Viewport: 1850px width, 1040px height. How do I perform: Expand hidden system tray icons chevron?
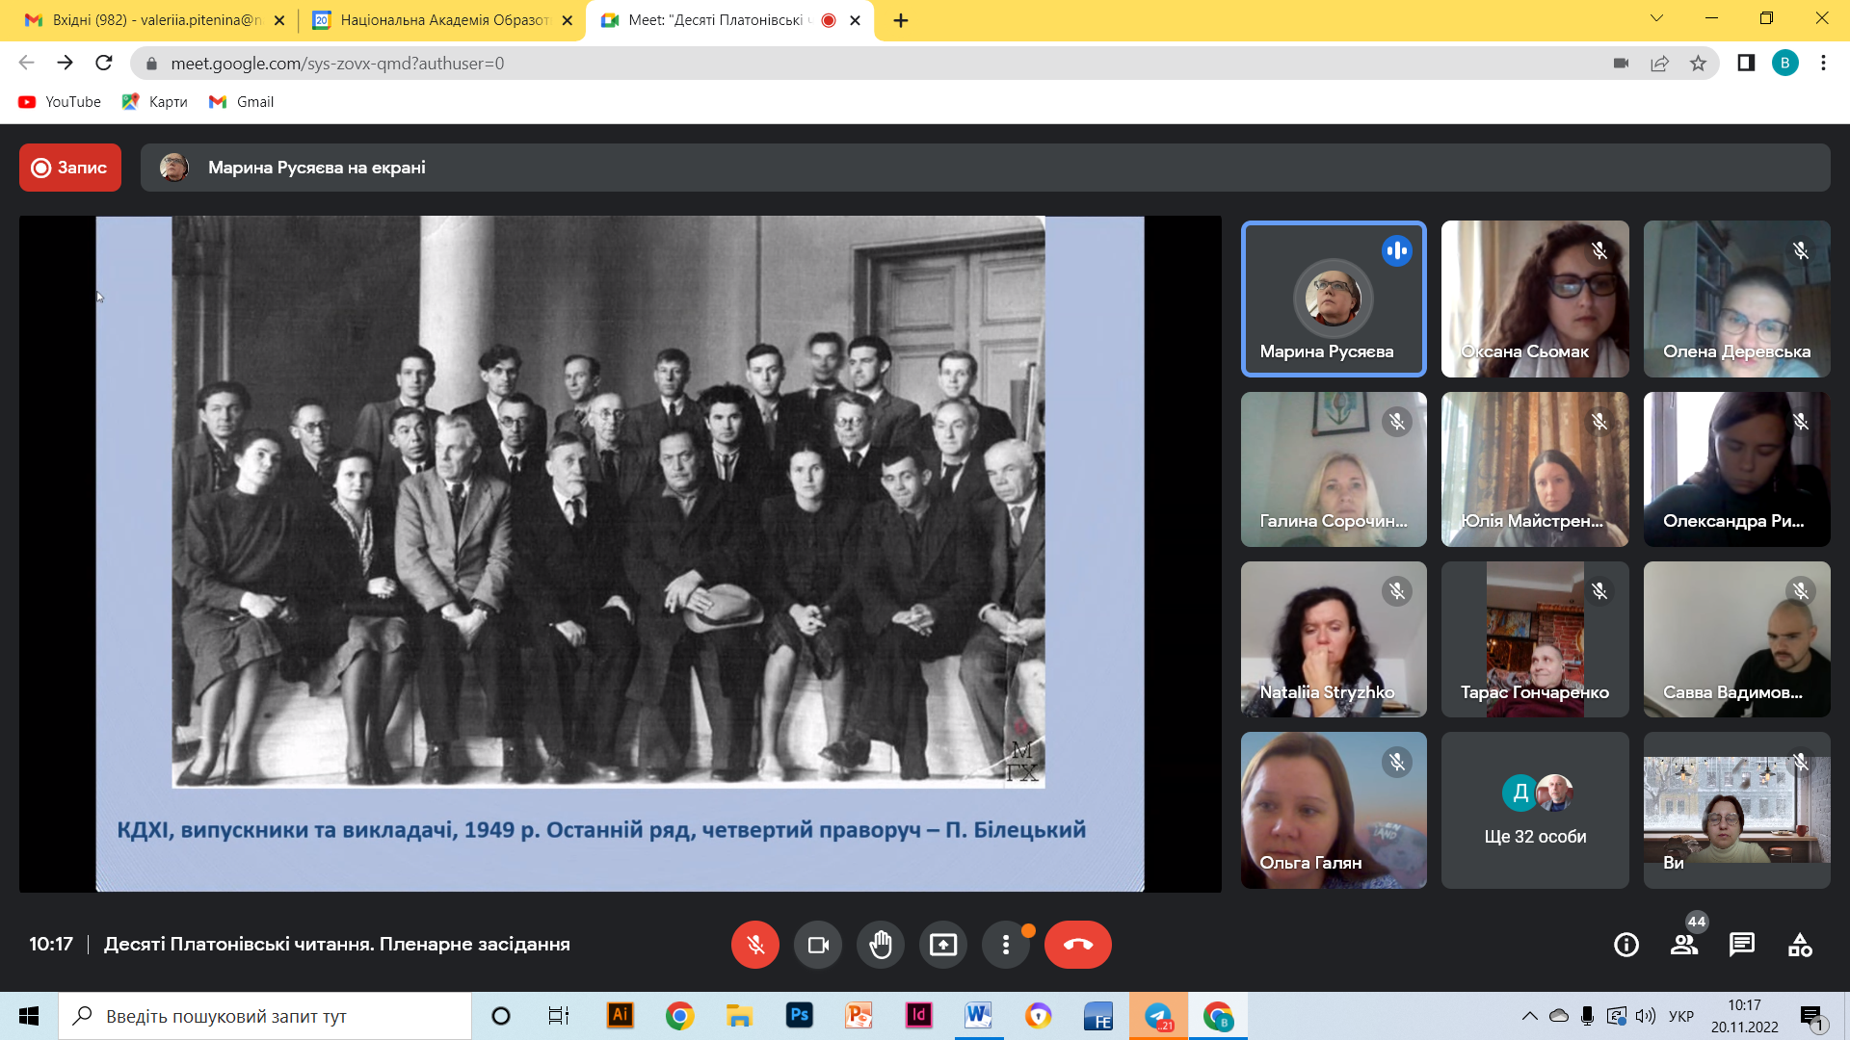[1529, 1016]
